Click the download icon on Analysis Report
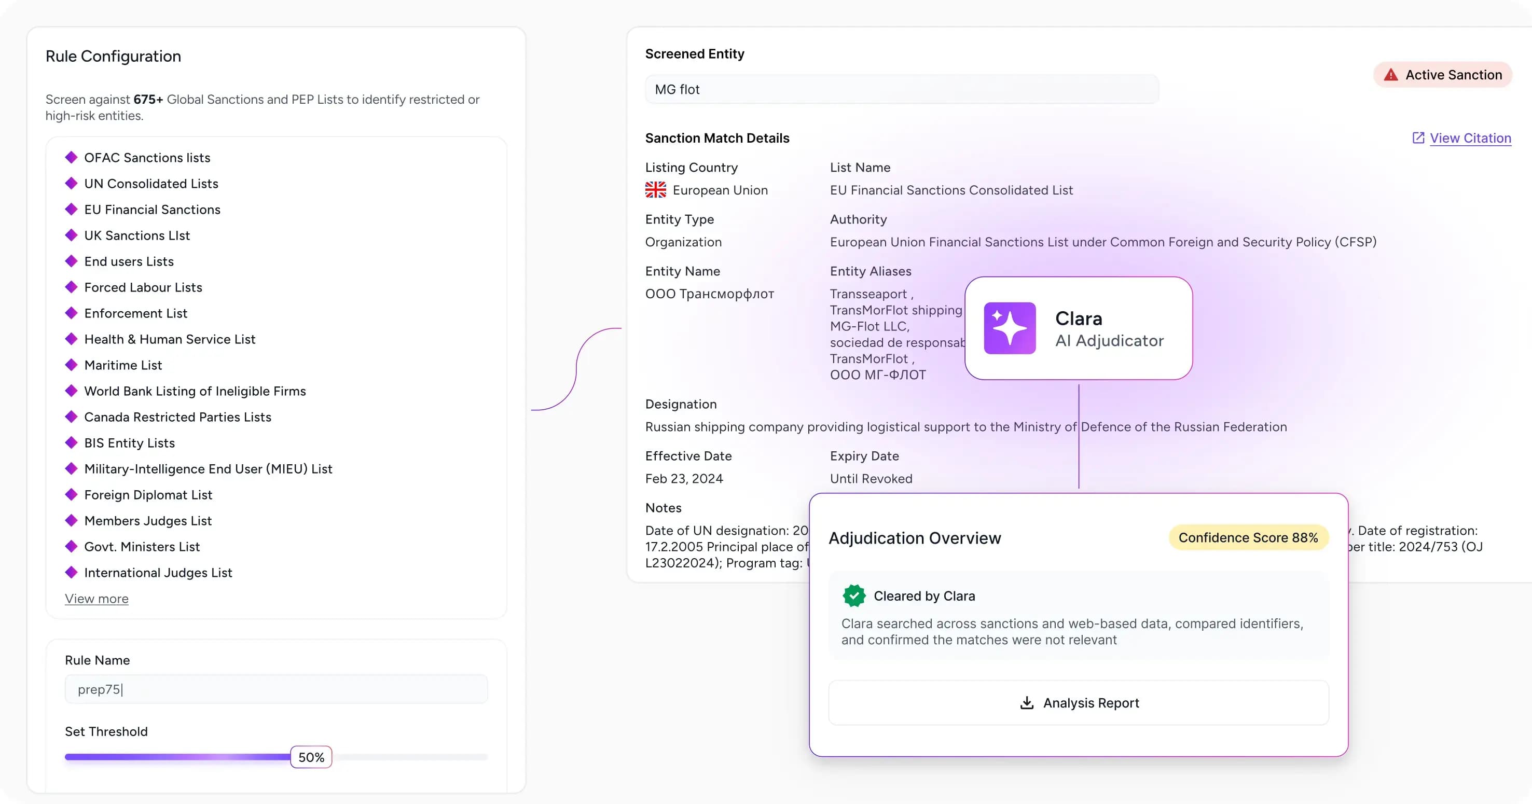Screen dimensions: 1532x804 (1027, 702)
